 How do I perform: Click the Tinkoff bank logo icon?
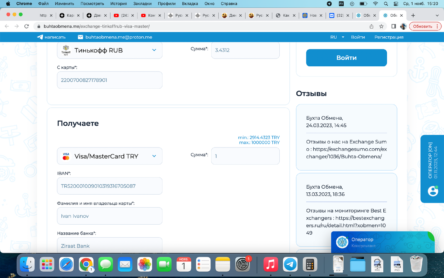(66, 50)
